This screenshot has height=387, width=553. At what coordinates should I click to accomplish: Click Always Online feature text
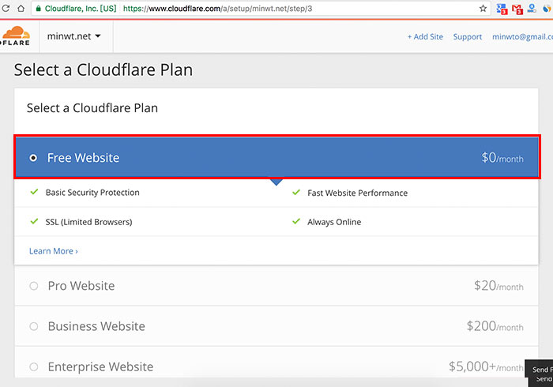click(x=334, y=222)
